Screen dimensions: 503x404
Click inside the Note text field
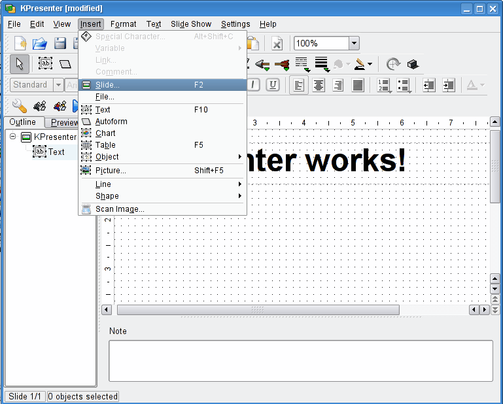tap(300, 360)
